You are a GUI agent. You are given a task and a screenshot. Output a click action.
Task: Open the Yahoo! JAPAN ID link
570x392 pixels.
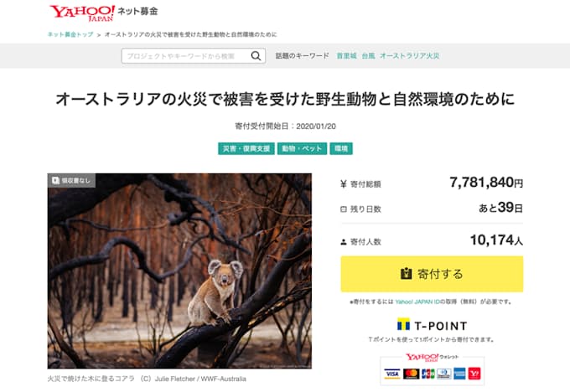[417, 302]
